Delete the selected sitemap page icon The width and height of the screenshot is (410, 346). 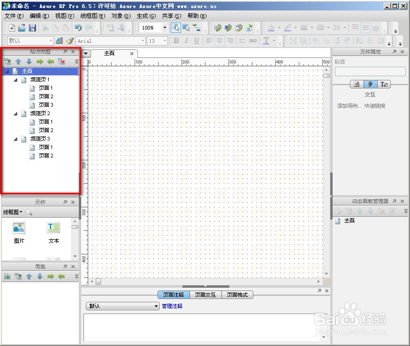[61, 62]
